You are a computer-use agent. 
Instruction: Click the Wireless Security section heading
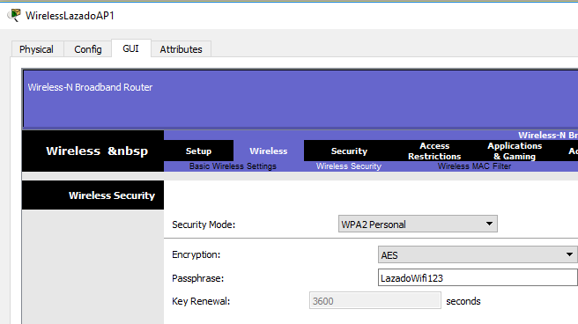coord(112,195)
